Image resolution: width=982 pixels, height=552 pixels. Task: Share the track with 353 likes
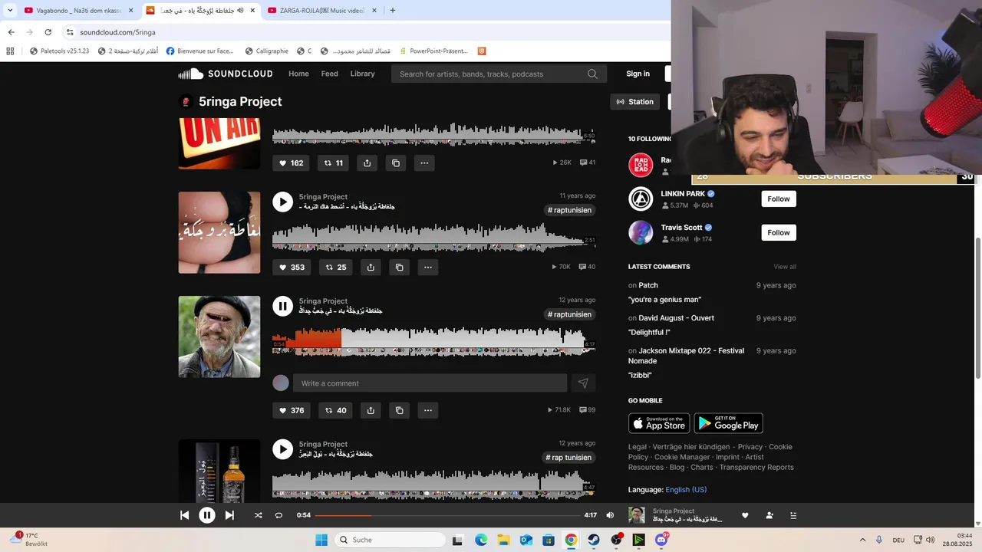[x=371, y=267]
